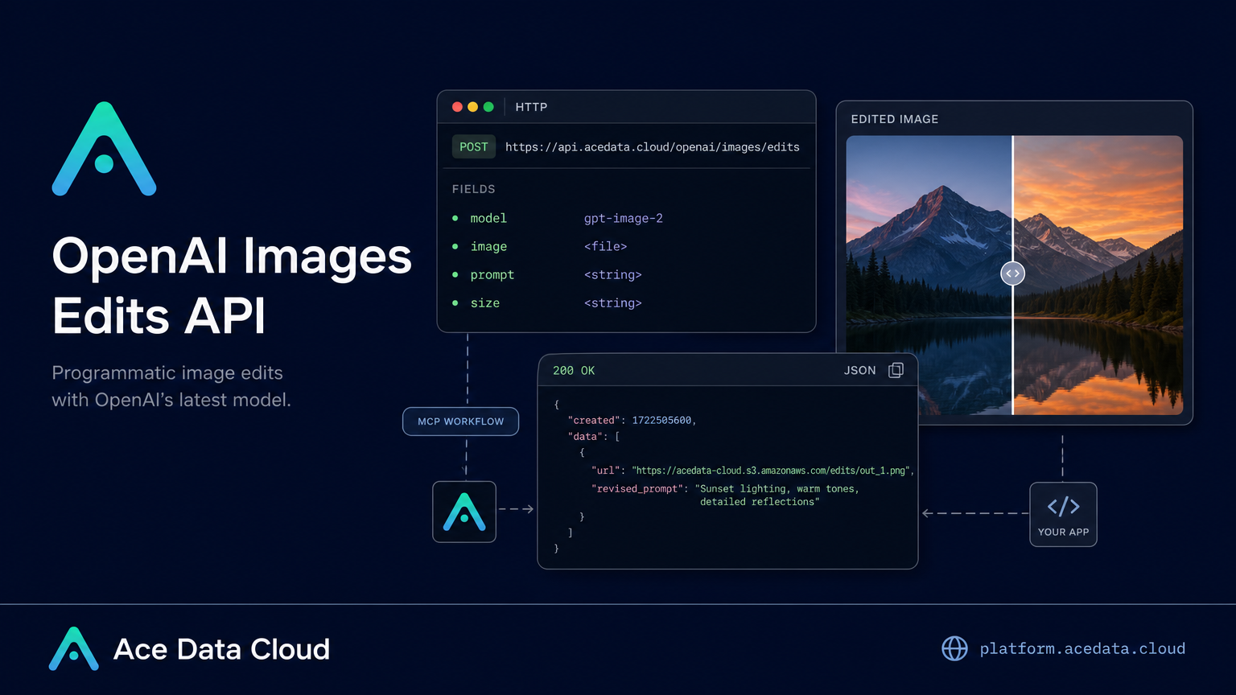Click the "EDITED IMAGE" panel title
This screenshot has height=695, width=1236.
coord(895,119)
